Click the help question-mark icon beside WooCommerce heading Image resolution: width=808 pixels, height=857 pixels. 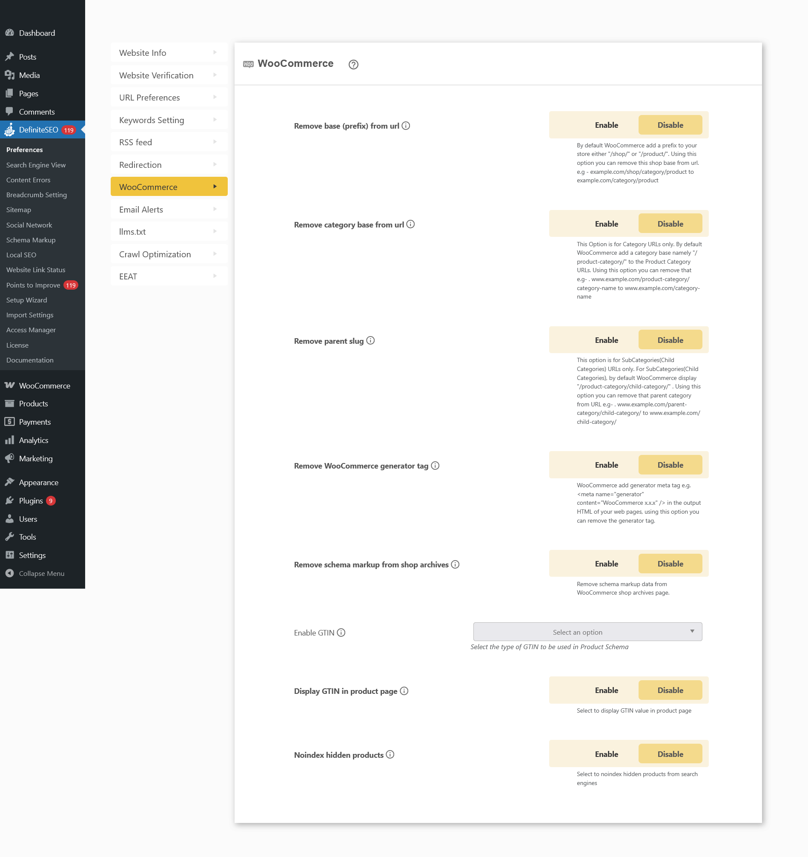tap(353, 64)
